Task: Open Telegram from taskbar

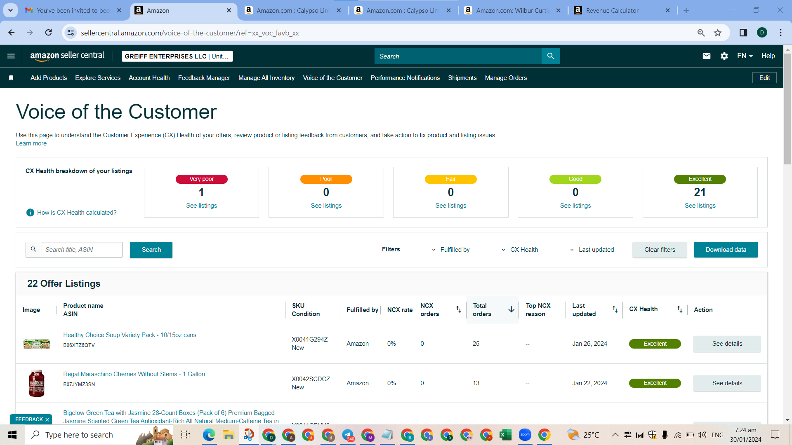Action: tap(348, 435)
